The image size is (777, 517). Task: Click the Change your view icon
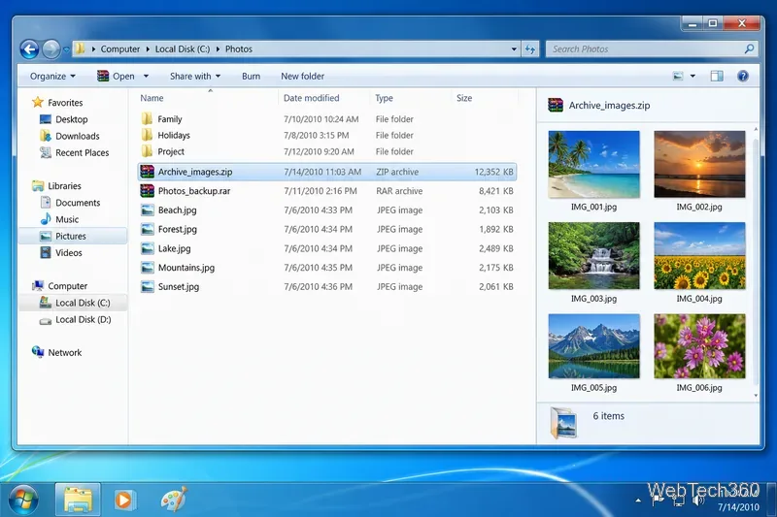pyautogui.click(x=677, y=76)
